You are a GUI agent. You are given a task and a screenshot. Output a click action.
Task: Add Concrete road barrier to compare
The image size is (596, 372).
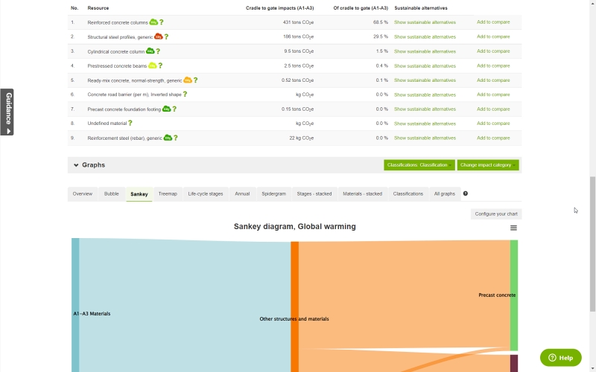(x=493, y=94)
